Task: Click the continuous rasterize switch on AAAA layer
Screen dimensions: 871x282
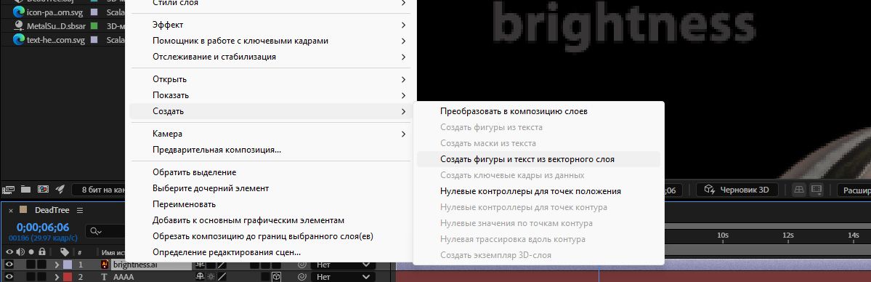Action: pos(211,276)
